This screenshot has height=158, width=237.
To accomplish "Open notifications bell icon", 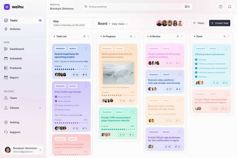I will pyautogui.click(x=230, y=7).
